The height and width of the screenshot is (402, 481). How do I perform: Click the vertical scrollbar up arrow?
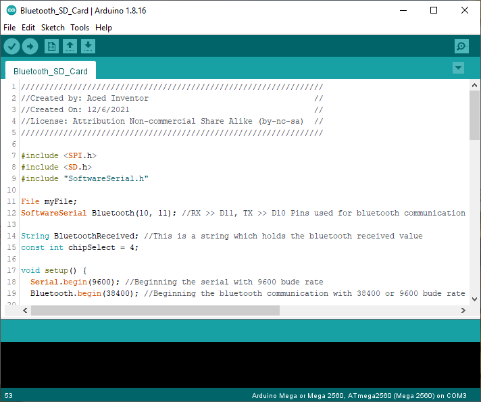tap(474, 85)
